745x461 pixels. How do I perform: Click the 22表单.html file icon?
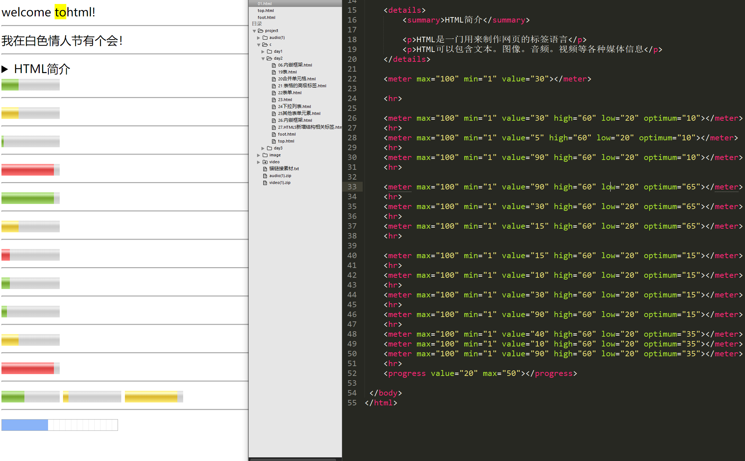click(274, 93)
